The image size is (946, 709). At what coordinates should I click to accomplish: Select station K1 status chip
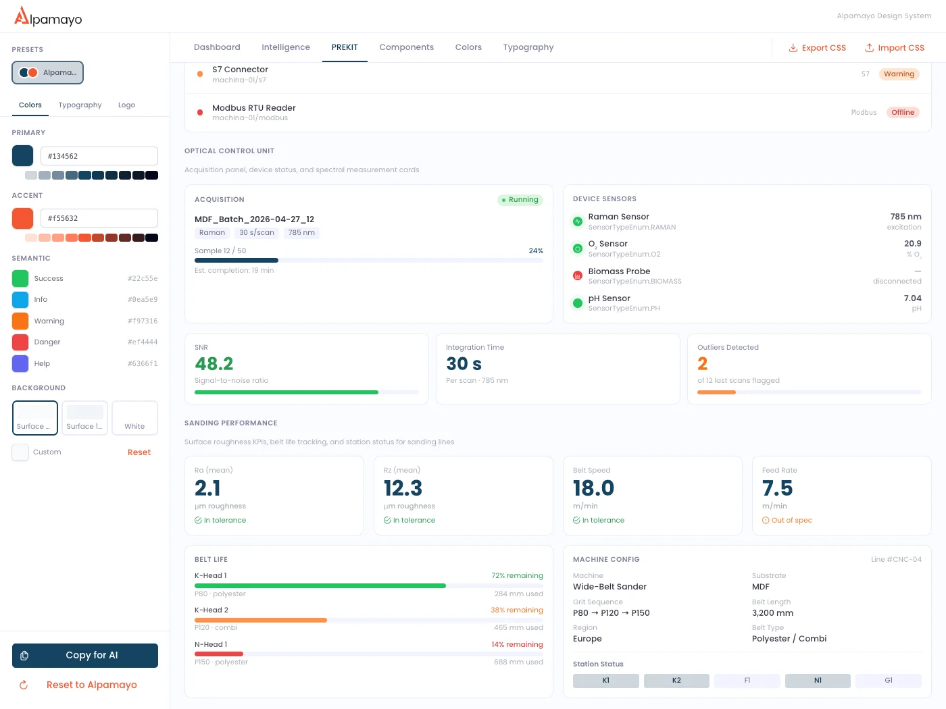click(606, 681)
